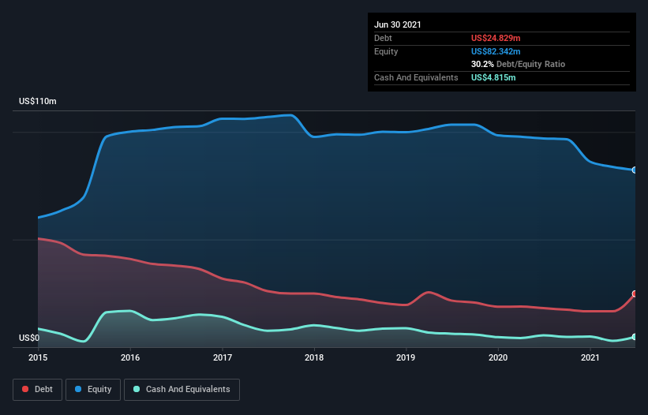The width and height of the screenshot is (648, 415).
Task: Click the US$4.815m cash value
Action: tap(493, 77)
